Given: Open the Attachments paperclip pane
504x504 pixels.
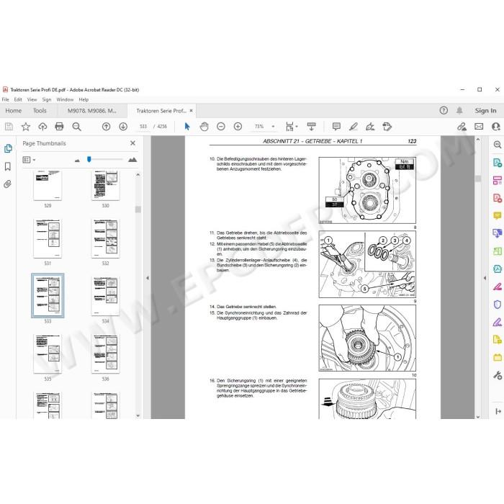Looking at the screenshot, I should pyautogui.click(x=7, y=184).
